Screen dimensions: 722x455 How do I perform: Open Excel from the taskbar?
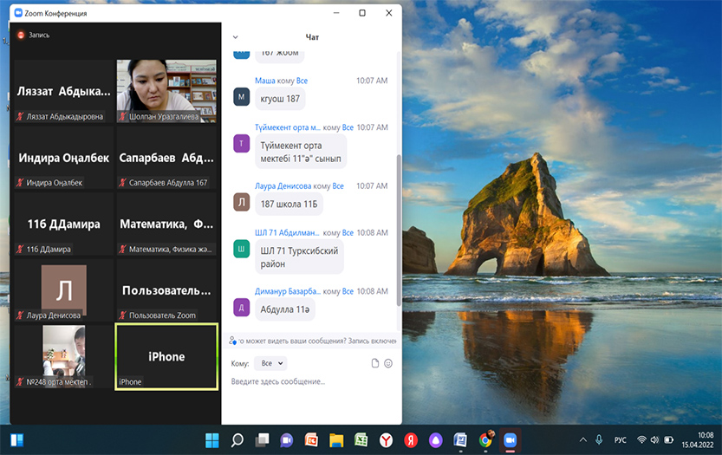pos(361,439)
